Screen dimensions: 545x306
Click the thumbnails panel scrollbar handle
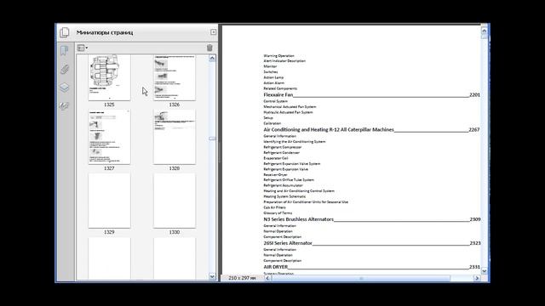(x=212, y=139)
